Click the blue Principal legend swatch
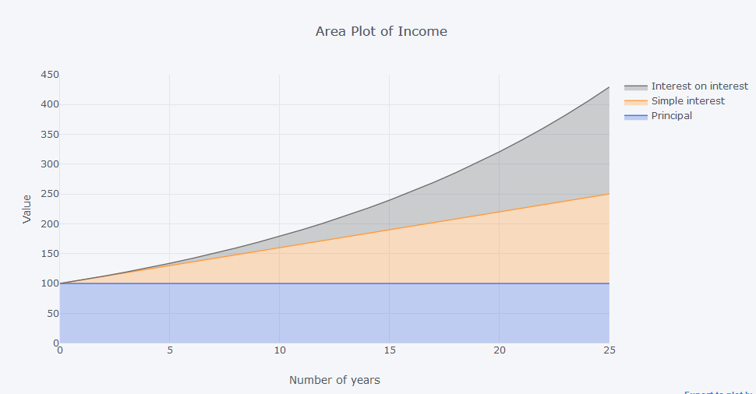The image size is (756, 394). [636, 116]
